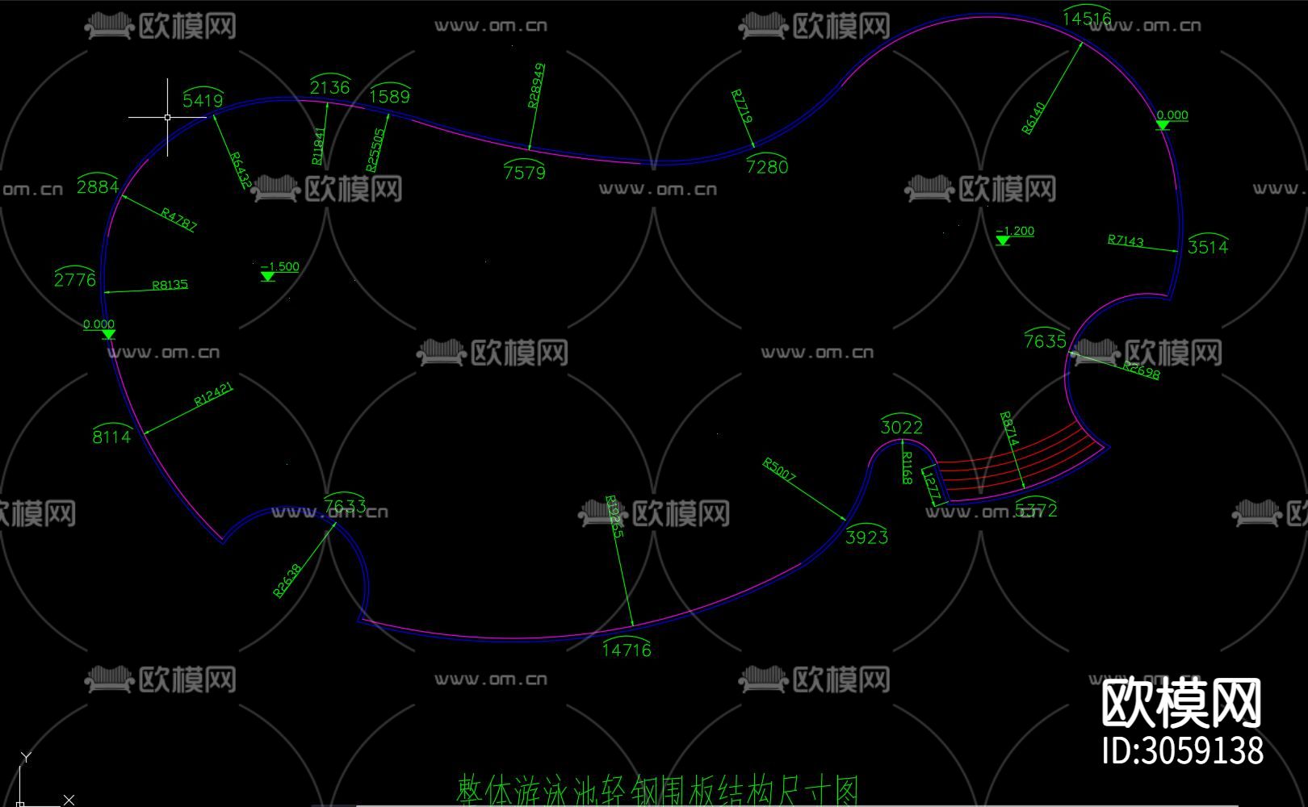Click the crosshair cursor marker

pos(166,117)
